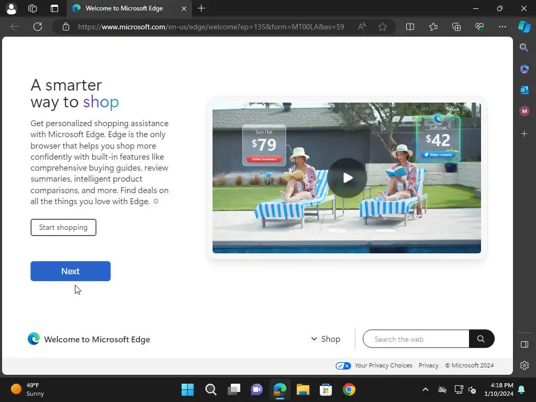Viewport: 536px width, 402px height.
Task: Add a sidebar app with plus icon
Action: point(524,133)
